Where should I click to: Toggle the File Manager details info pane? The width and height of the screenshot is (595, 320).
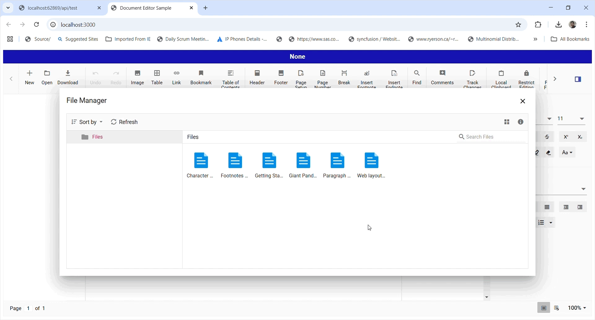pos(521,122)
